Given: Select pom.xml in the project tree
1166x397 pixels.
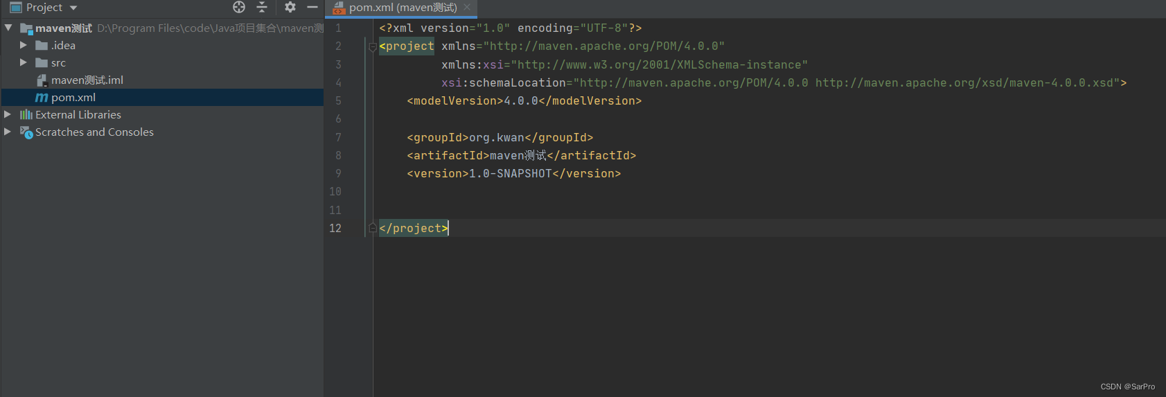Looking at the screenshot, I should tap(162, 97).
